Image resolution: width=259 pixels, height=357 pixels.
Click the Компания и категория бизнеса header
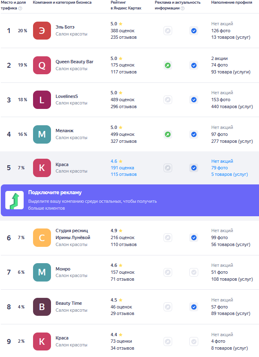pos(62,2)
